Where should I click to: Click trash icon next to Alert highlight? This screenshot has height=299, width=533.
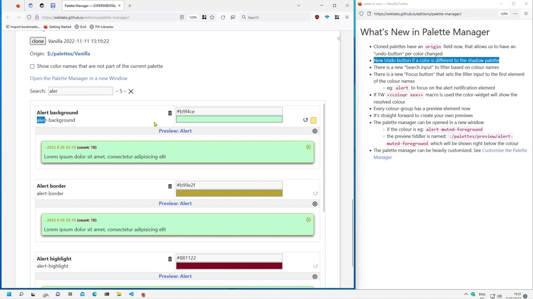click(x=169, y=259)
